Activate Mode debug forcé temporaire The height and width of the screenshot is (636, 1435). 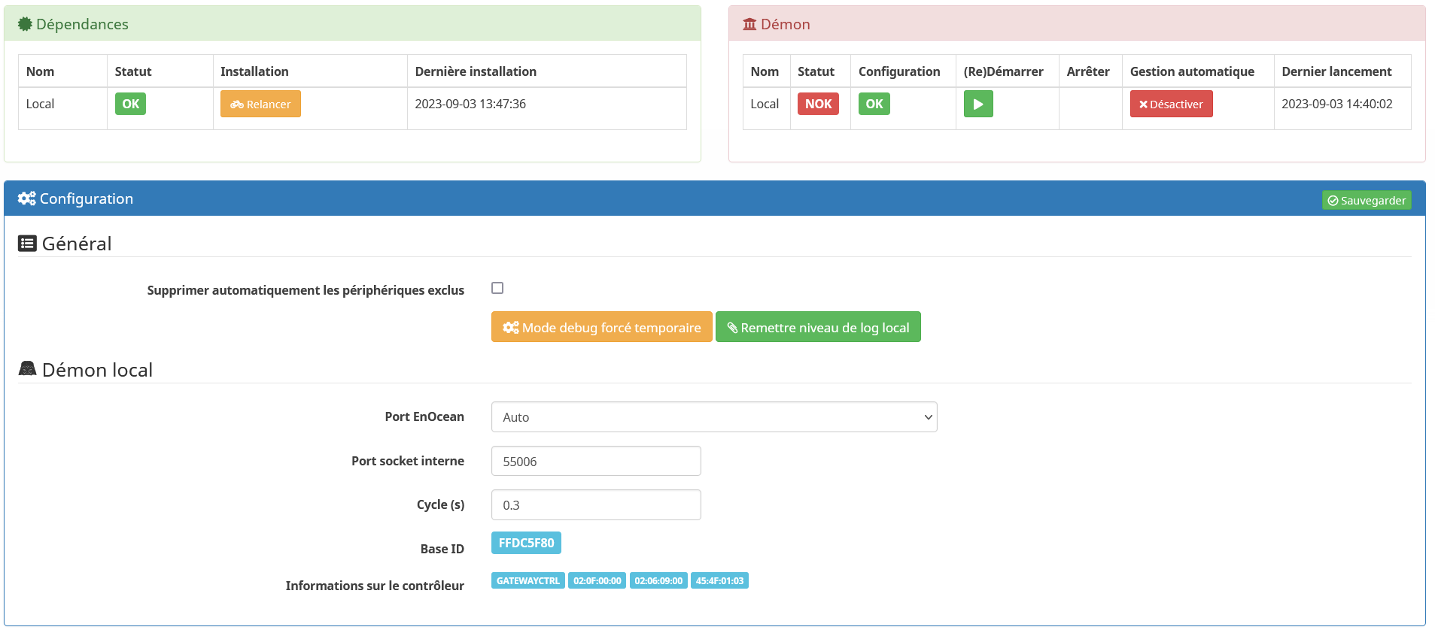[601, 328]
